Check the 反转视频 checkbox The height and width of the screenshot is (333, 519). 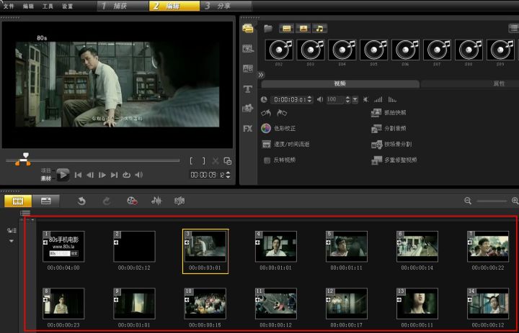click(267, 160)
